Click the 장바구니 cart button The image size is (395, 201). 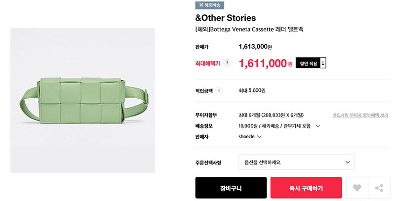point(231,188)
